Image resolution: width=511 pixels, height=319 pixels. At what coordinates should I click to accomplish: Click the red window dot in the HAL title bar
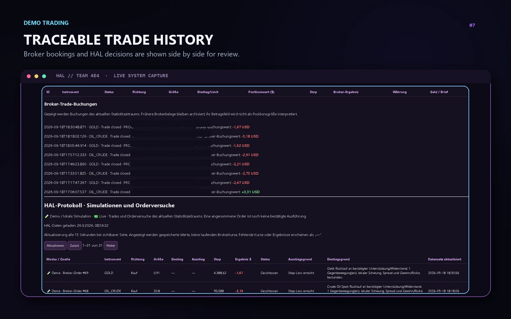pyautogui.click(x=29, y=76)
